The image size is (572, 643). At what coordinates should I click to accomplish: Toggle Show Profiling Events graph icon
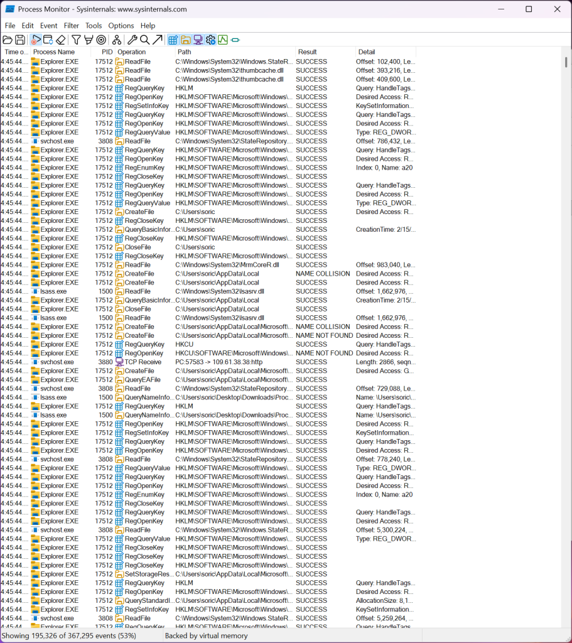pyautogui.click(x=223, y=40)
